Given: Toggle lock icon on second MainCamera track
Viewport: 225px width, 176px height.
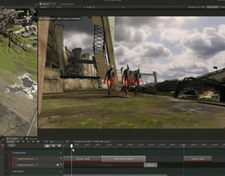Looking at the screenshot, I should point(58,165).
